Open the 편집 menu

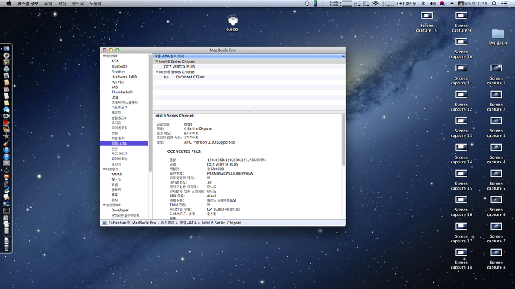coord(62,3)
